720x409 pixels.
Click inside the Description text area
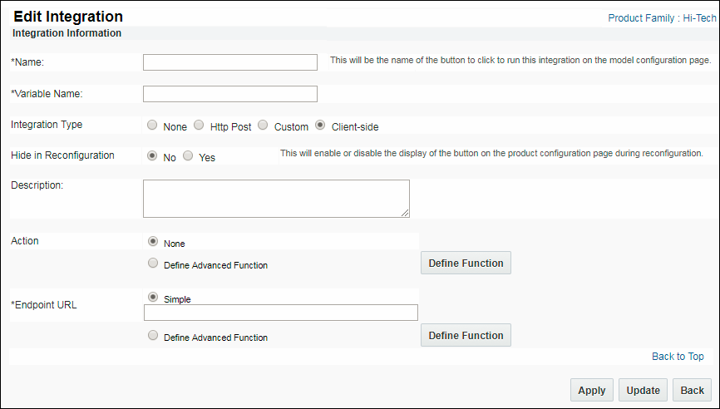pos(276,199)
